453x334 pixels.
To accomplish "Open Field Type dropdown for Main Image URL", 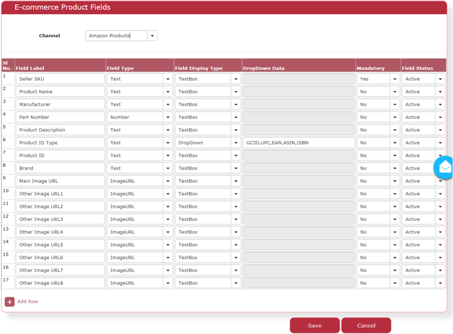I will click(168, 181).
